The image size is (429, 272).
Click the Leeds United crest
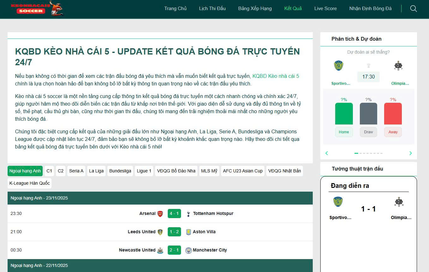[x=160, y=232]
